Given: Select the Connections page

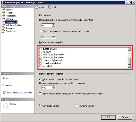Looking at the screenshot, I should tap(11, 22).
